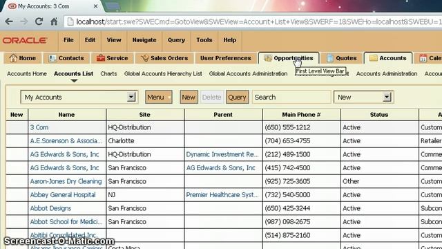Select phone cell (514) 875-2160
The image size is (442, 249).
pos(301,235)
